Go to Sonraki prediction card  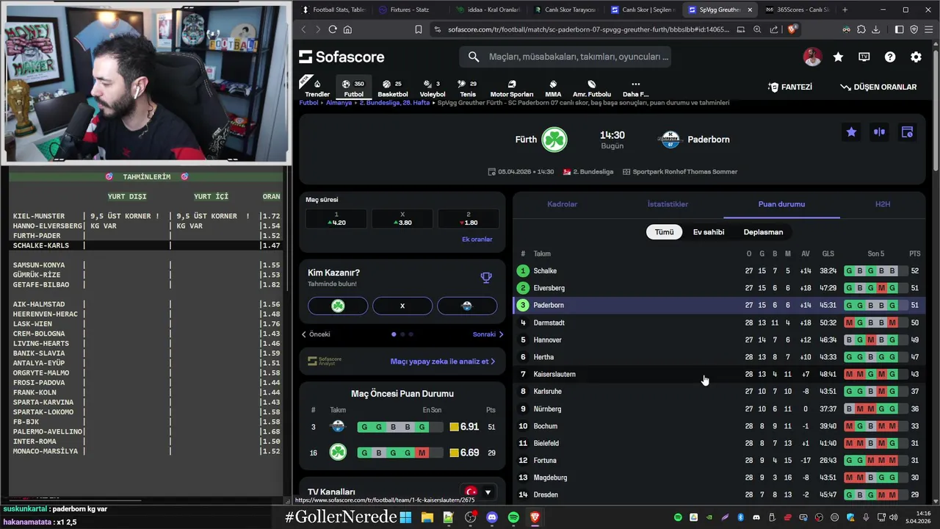click(488, 334)
